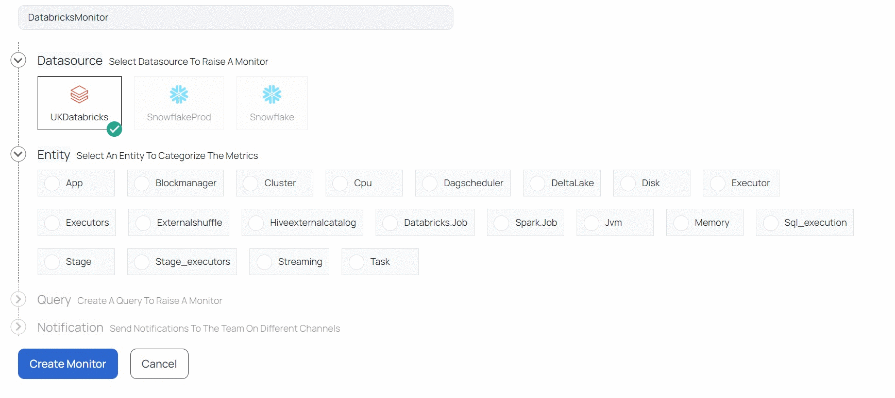Collapse the Entity section chevron
The width and height of the screenshot is (895, 398).
18,154
